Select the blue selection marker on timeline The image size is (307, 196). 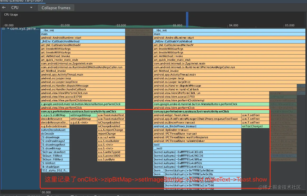point(187,19)
